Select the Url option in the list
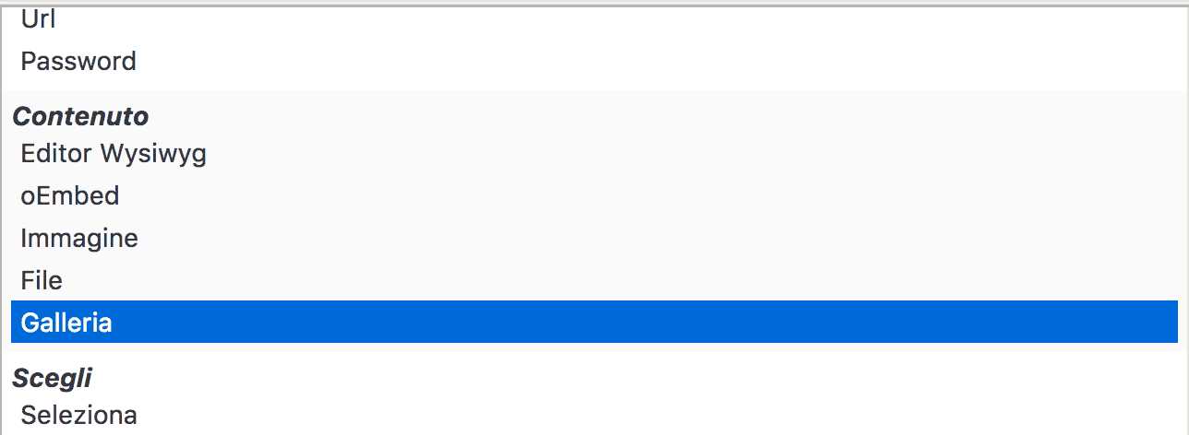 pyautogui.click(x=594, y=19)
